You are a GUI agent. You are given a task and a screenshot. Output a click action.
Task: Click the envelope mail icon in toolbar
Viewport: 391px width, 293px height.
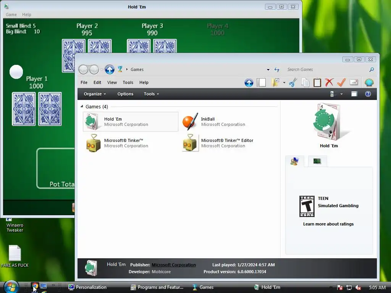[354, 82]
